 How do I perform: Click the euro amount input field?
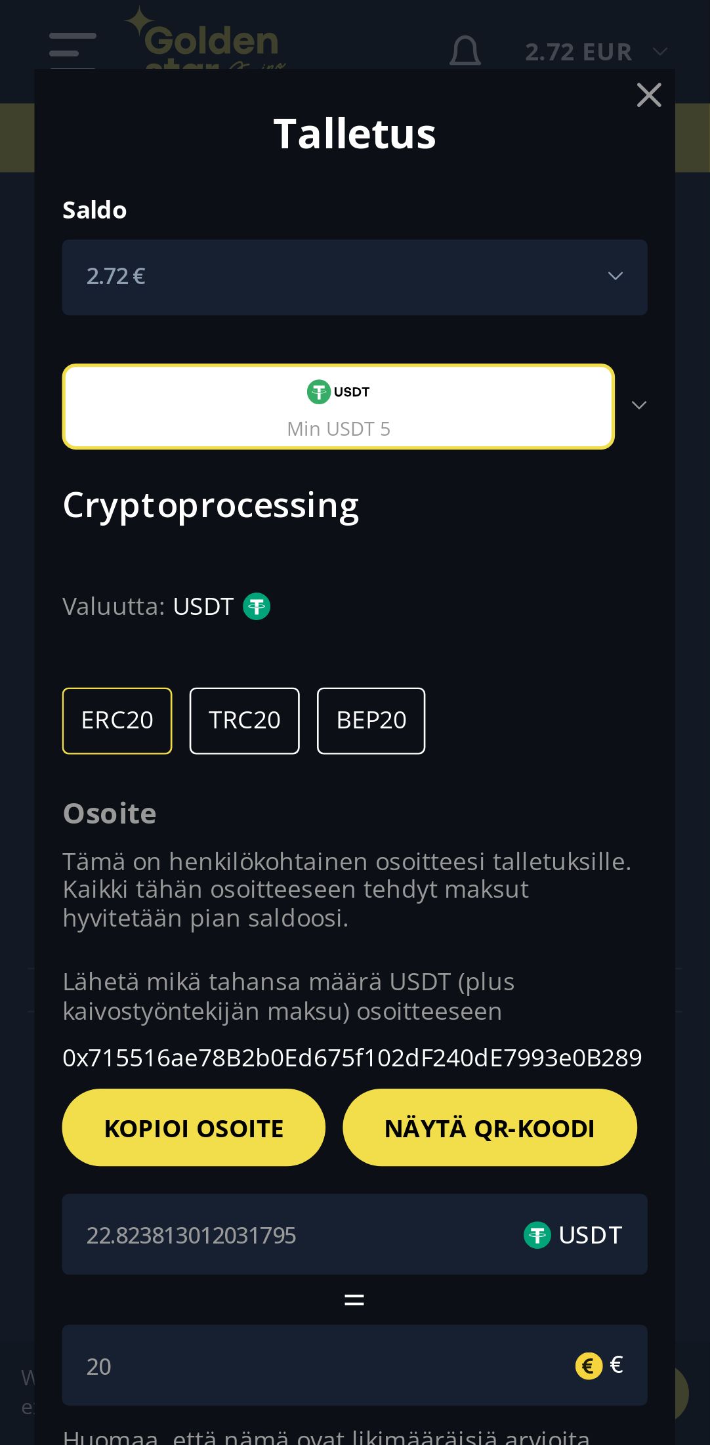[x=315, y=1366]
